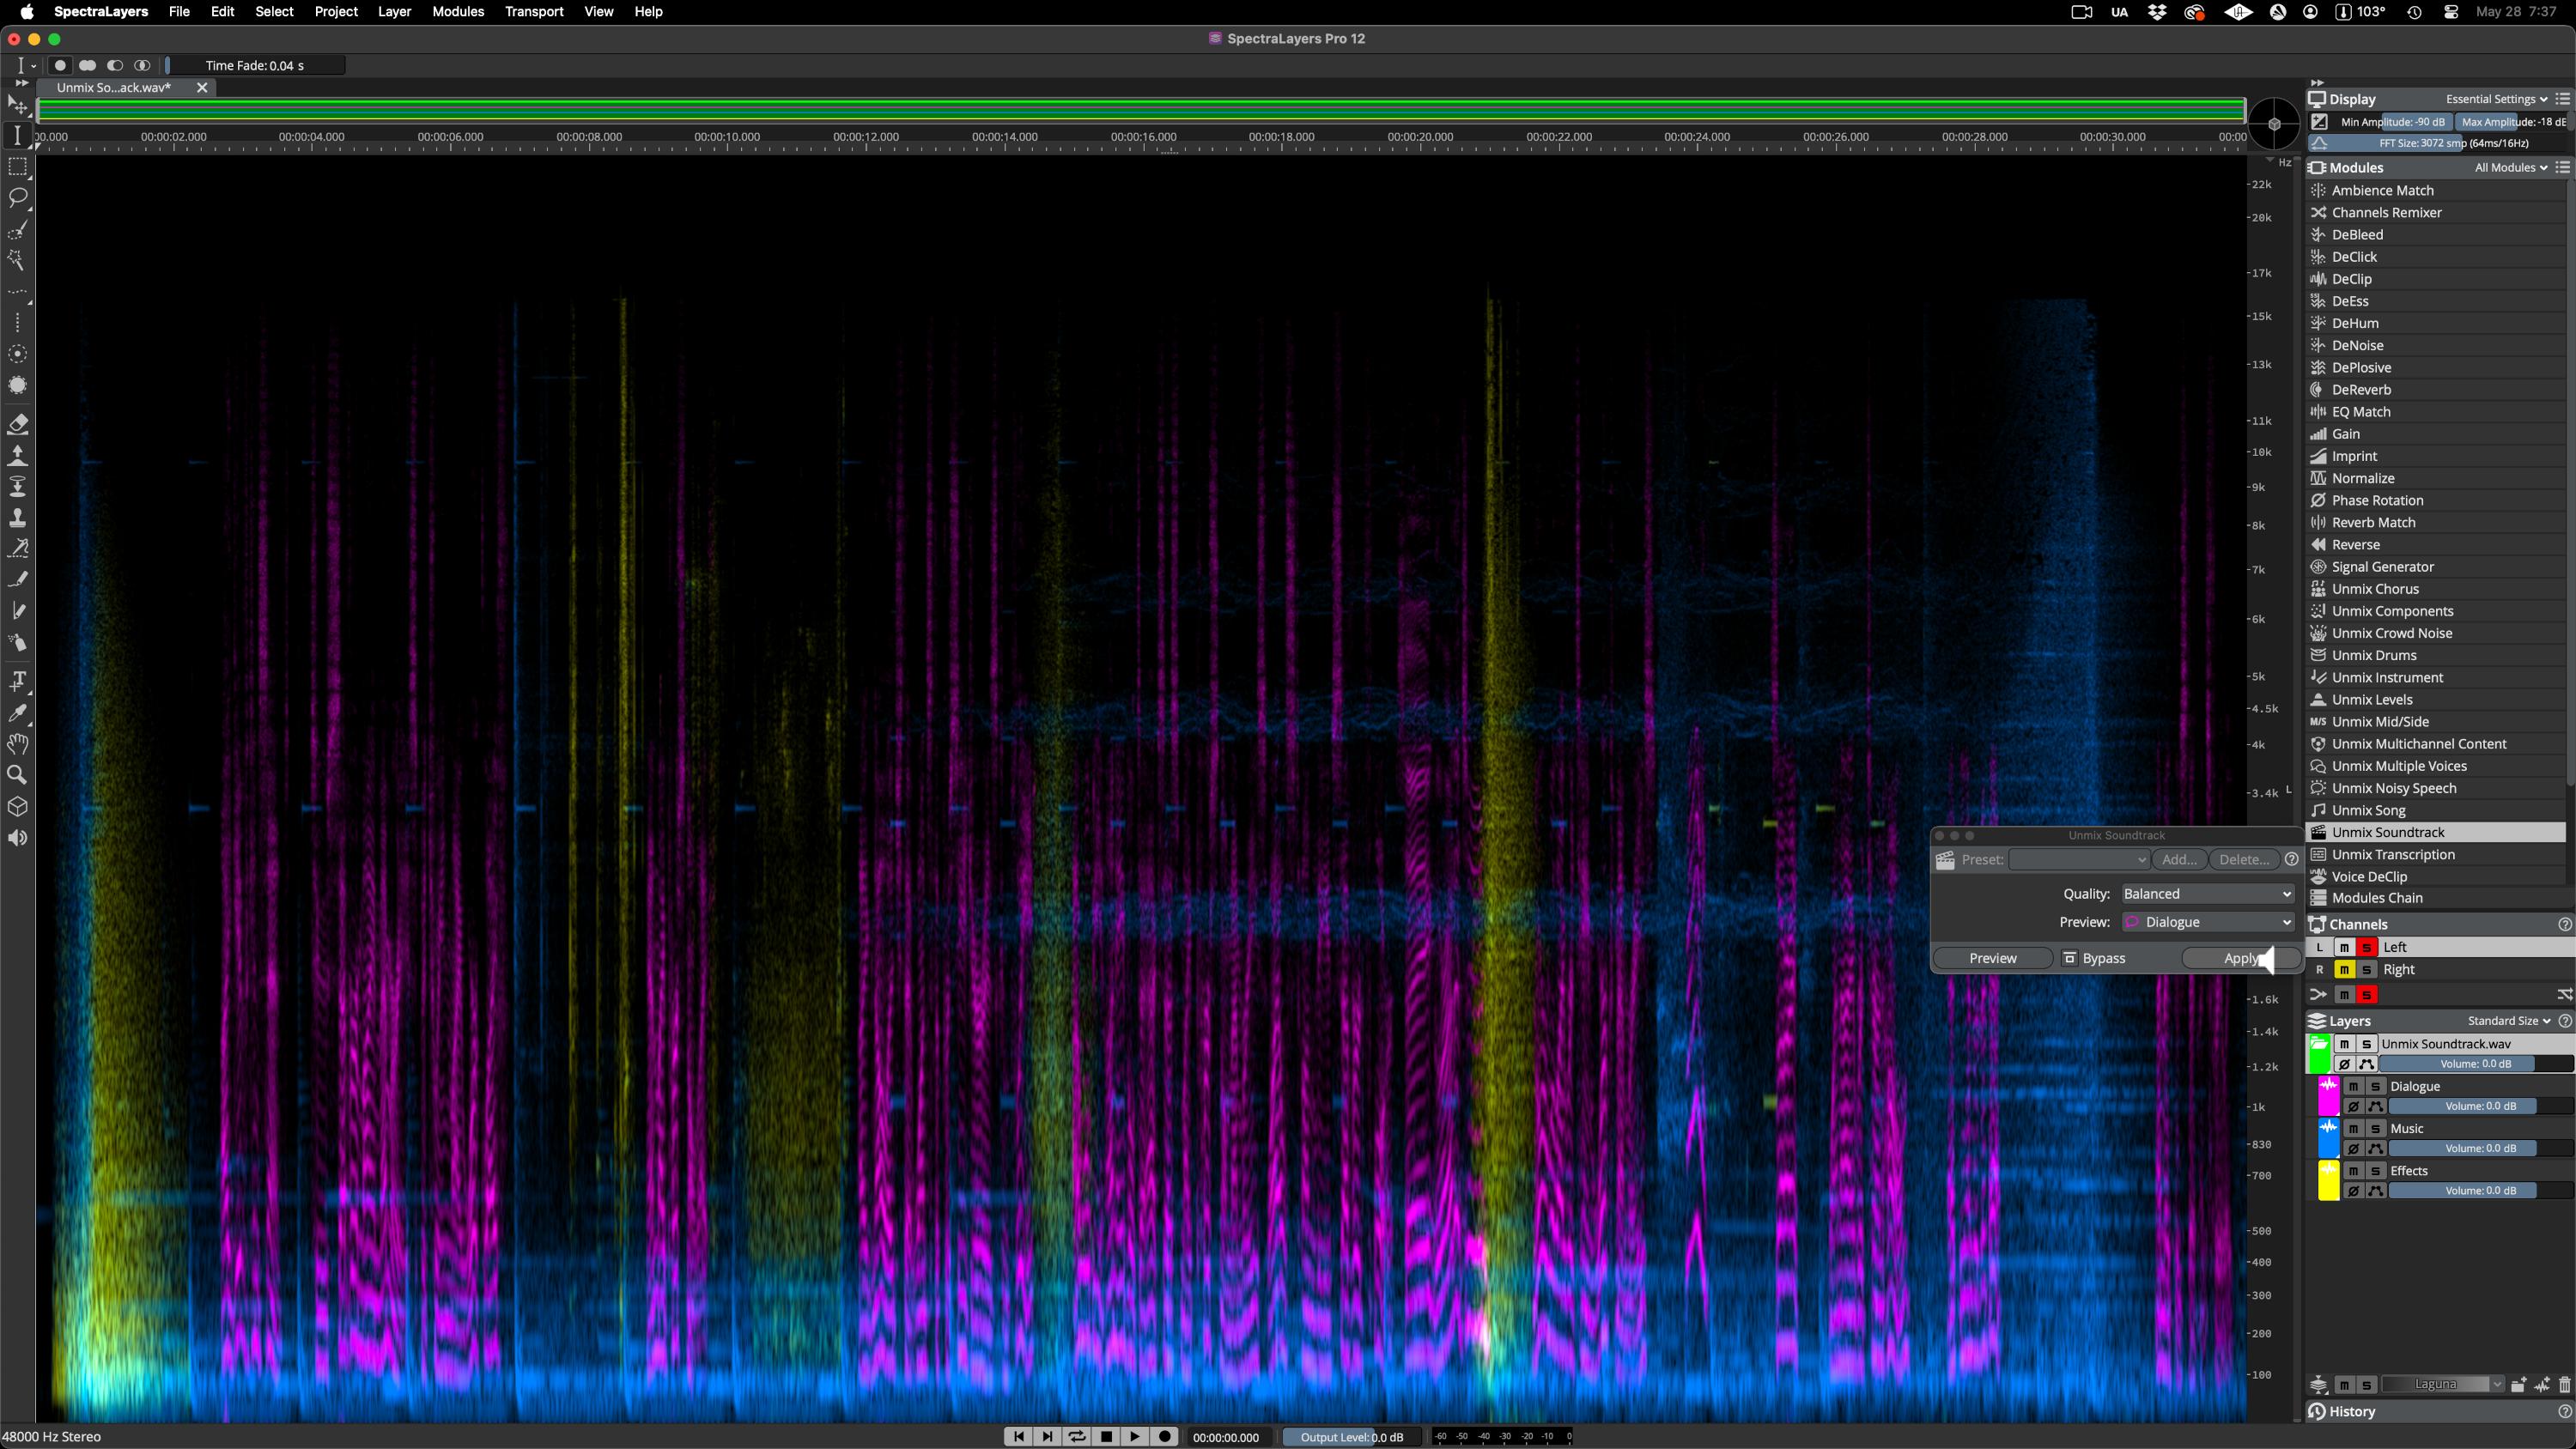Open the Unmix Crowd Noise module

click(2392, 632)
